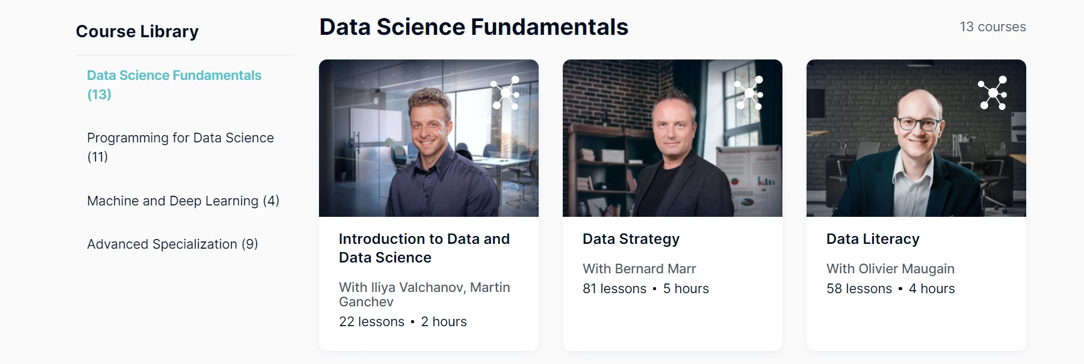
Task: Click the 22 lessons 2 hours text
Action: tap(403, 322)
